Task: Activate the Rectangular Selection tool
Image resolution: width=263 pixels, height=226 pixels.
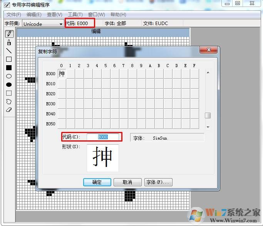Action: [9, 93]
